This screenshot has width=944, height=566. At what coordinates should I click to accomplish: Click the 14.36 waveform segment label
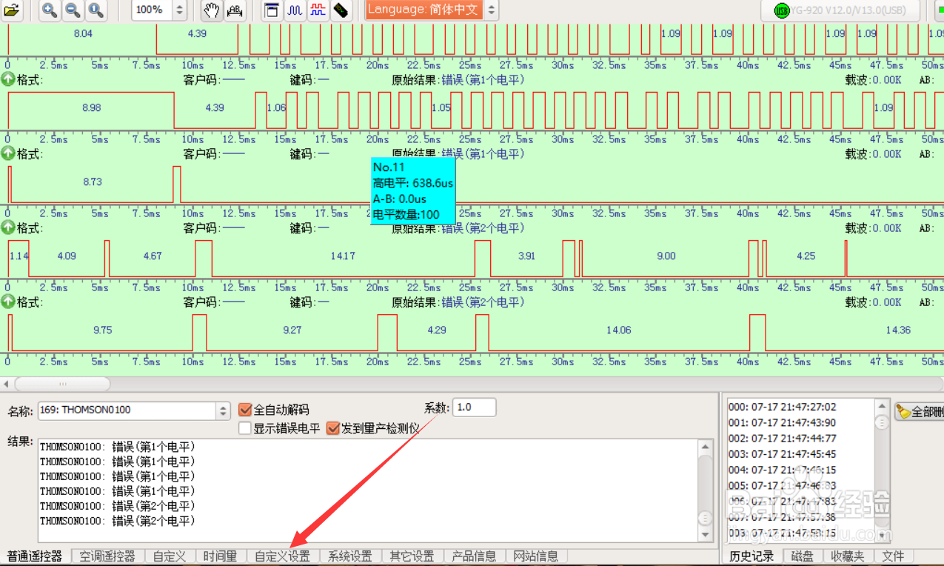coord(898,330)
